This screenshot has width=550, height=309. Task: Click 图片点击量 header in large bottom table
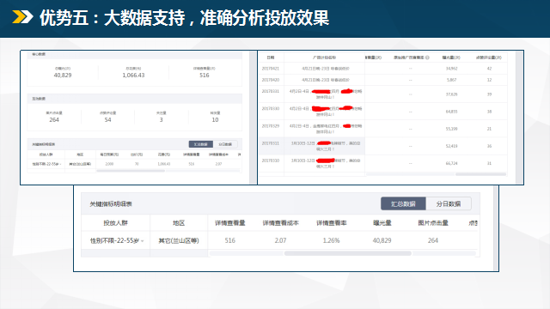click(x=433, y=223)
